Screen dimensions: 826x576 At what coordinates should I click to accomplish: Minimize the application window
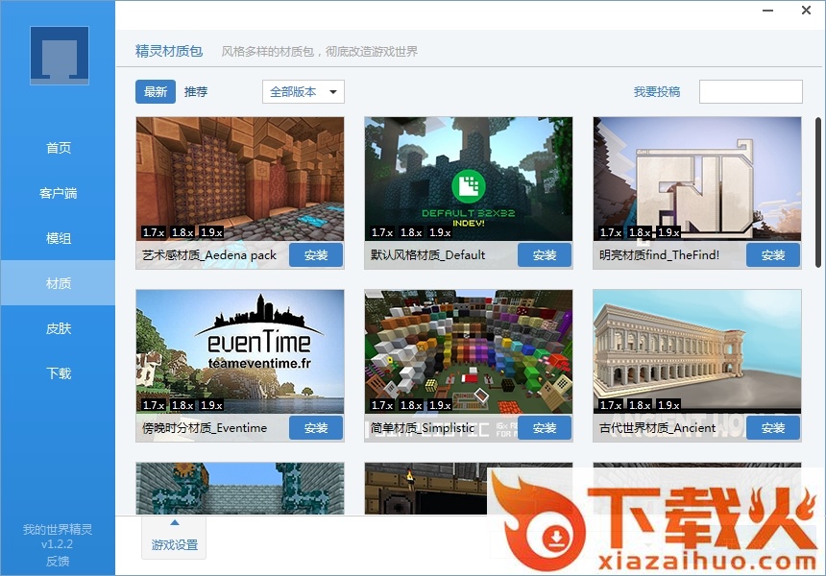[768, 11]
